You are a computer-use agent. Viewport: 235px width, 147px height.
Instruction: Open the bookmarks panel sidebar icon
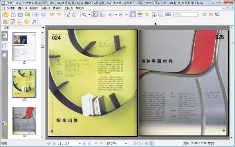(x=5, y=36)
